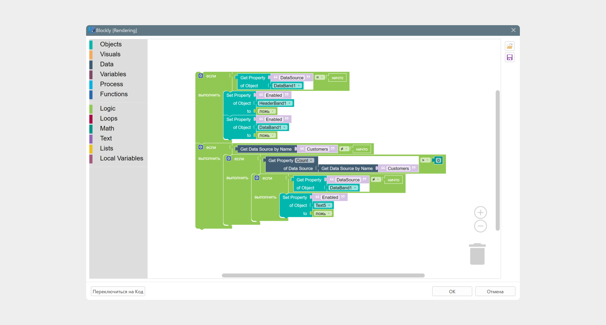Screen dimensions: 606x325
Task: Click the horizontal workspace scrollbar
Action: pos(323,276)
